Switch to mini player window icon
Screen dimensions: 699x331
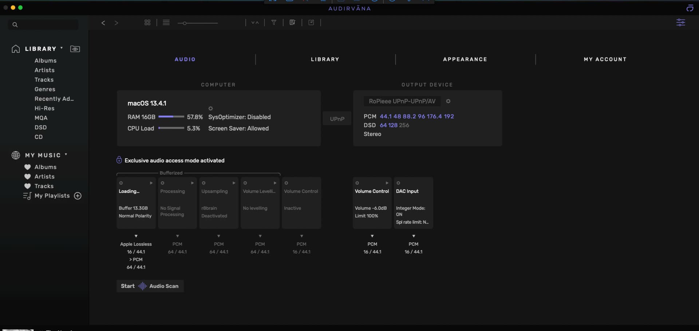690,8
